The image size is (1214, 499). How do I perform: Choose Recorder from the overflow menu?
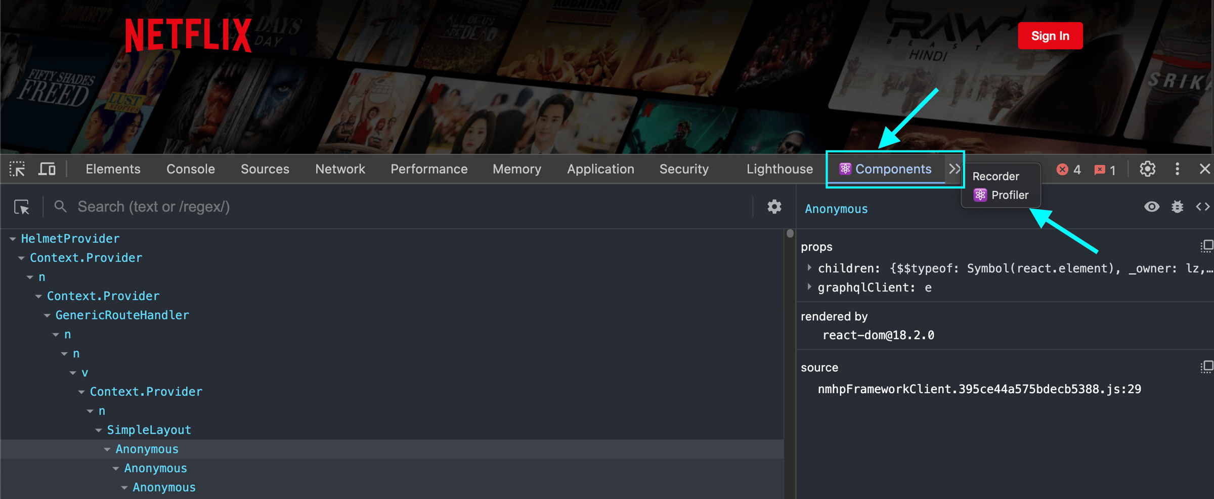tap(995, 176)
